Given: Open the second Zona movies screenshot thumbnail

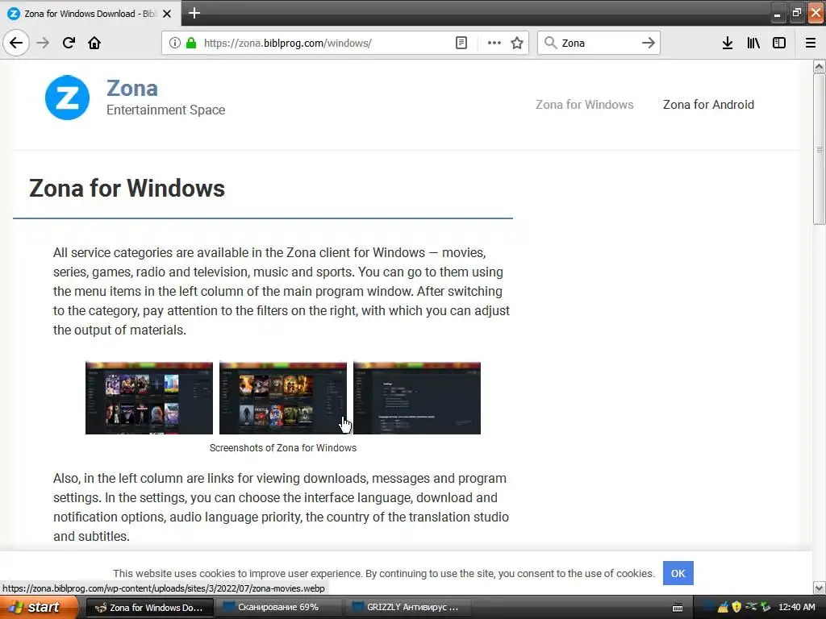Looking at the screenshot, I should pos(283,398).
